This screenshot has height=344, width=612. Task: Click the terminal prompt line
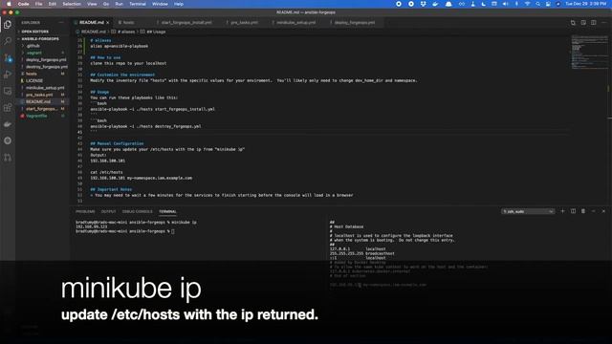click(125, 231)
